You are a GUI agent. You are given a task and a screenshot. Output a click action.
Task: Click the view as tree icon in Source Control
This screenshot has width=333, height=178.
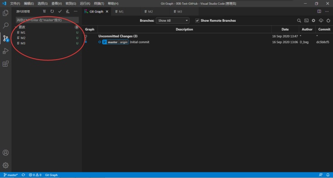click(x=44, y=11)
